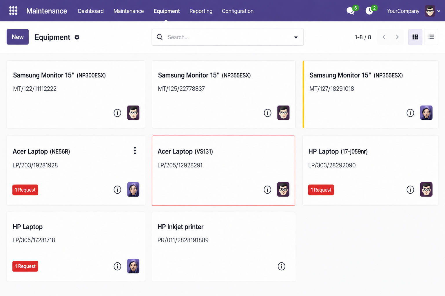Click serial PR/011/2828191889
Image resolution: width=445 pixels, height=296 pixels.
click(183, 240)
